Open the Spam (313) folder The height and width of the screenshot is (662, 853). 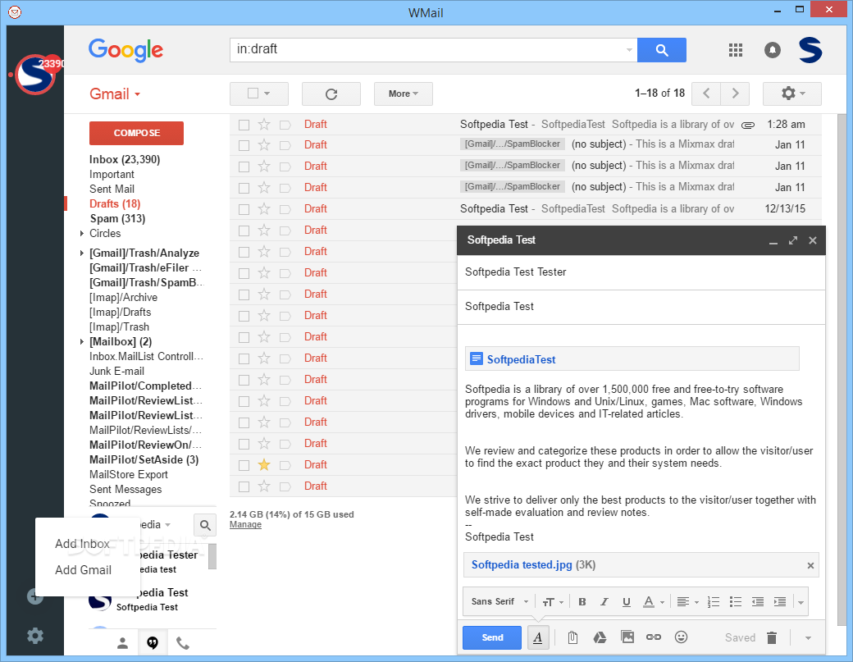pyautogui.click(x=117, y=219)
